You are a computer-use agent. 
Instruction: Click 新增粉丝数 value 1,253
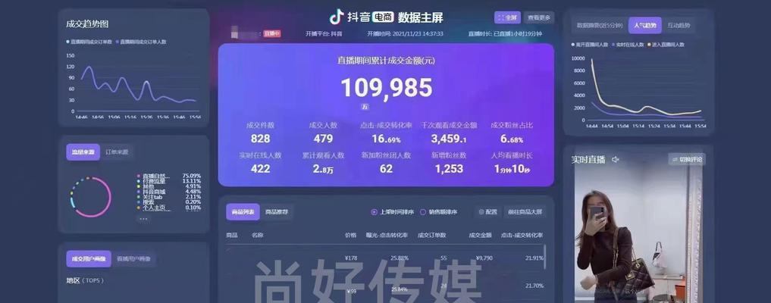pos(449,169)
